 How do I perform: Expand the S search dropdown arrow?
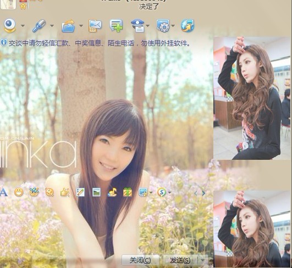click(169, 193)
